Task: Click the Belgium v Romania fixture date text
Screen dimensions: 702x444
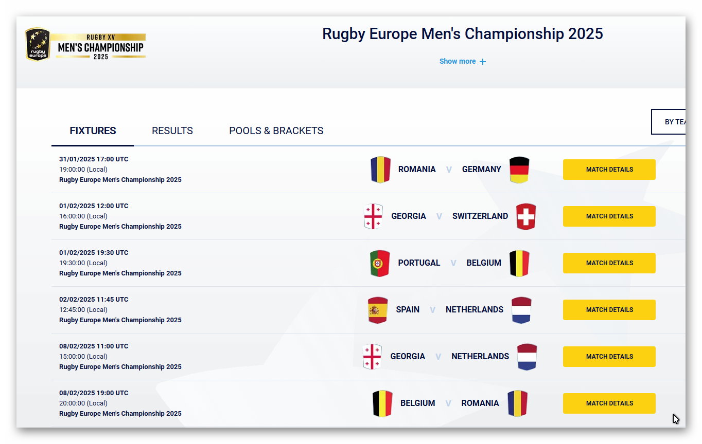Action: click(94, 393)
